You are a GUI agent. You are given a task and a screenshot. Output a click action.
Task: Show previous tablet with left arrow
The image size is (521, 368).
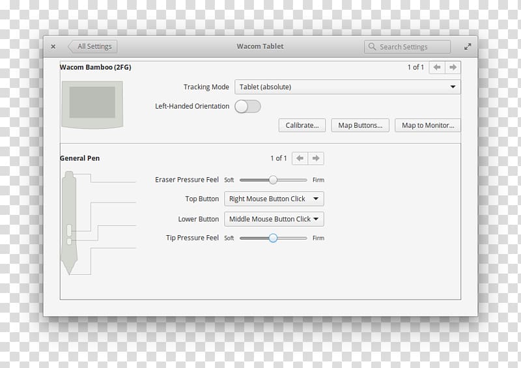pyautogui.click(x=437, y=67)
